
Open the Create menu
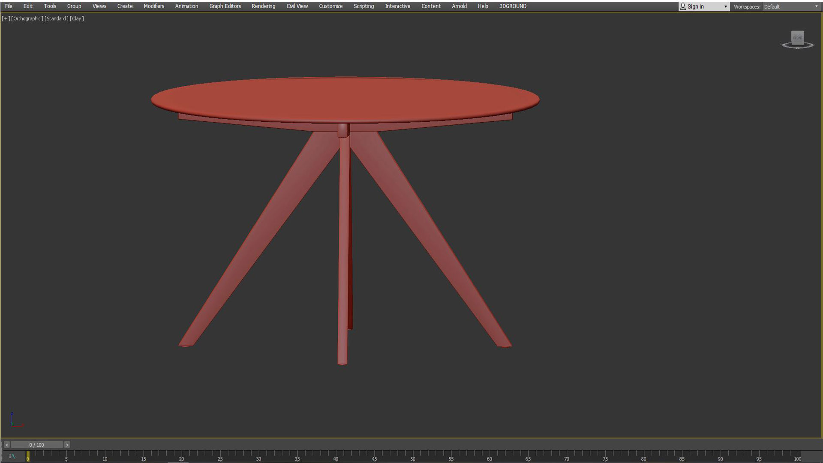pos(125,6)
